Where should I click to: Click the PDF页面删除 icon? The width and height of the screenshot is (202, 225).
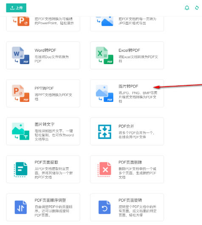coord(104,169)
